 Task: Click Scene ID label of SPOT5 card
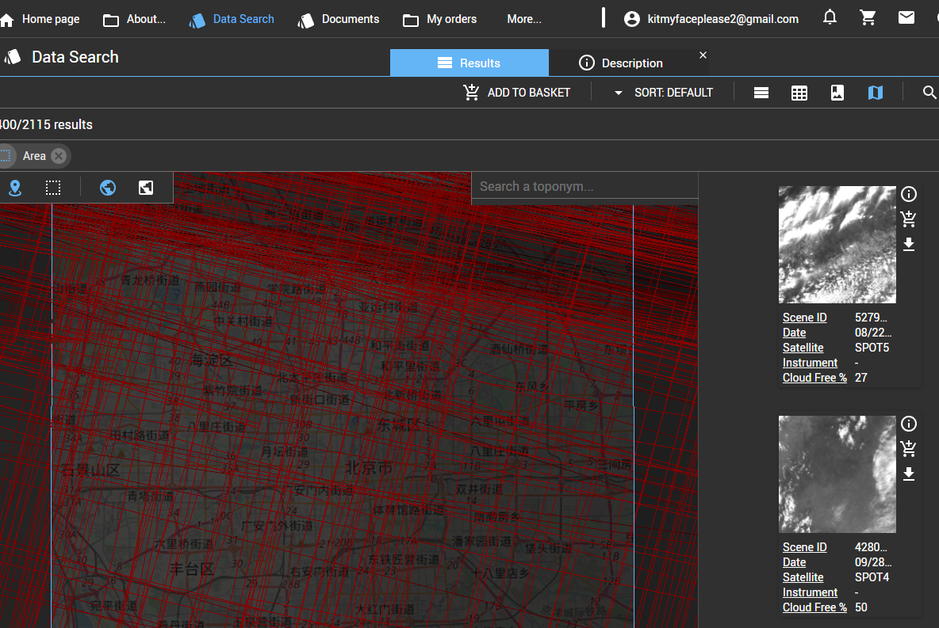804,318
